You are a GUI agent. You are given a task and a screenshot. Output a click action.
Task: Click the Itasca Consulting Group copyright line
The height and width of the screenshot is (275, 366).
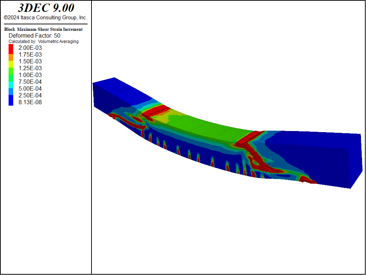tap(45, 18)
